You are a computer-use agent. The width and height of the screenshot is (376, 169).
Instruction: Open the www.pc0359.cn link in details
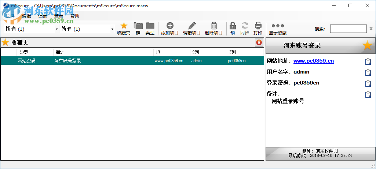tap(314, 61)
